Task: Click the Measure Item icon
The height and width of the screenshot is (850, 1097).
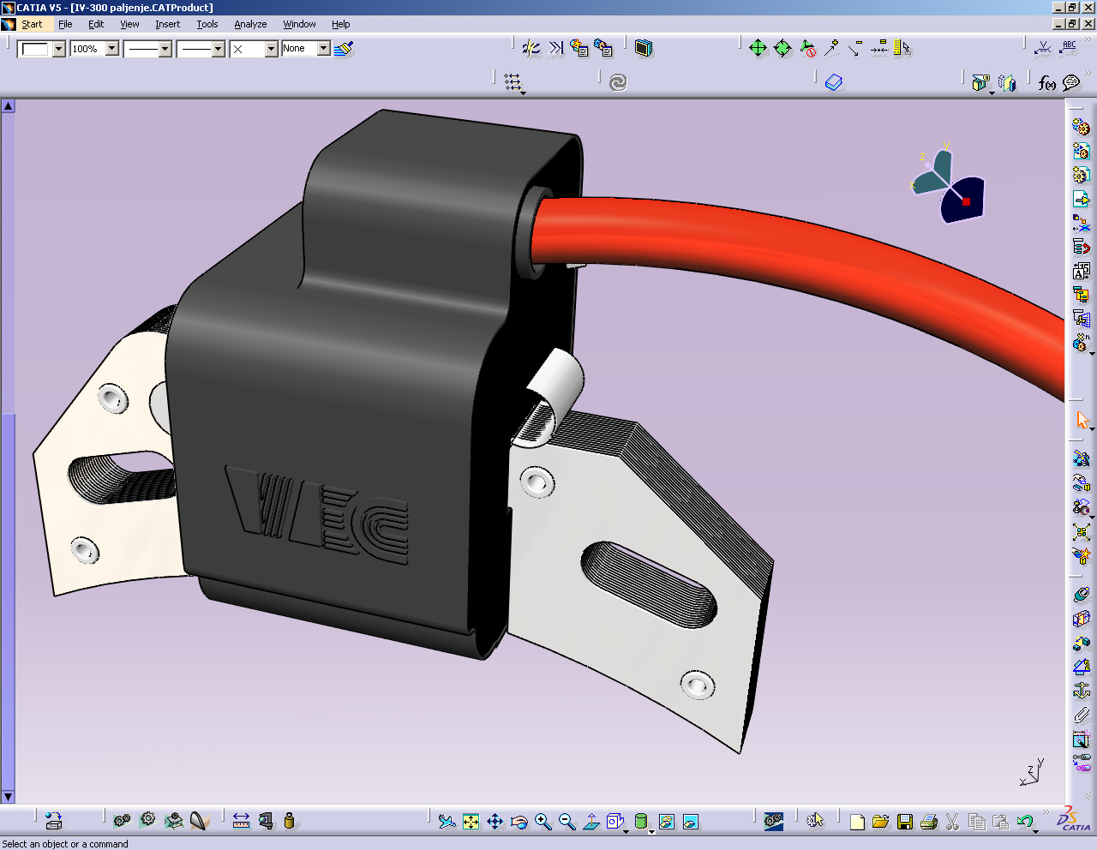Action: (266, 821)
